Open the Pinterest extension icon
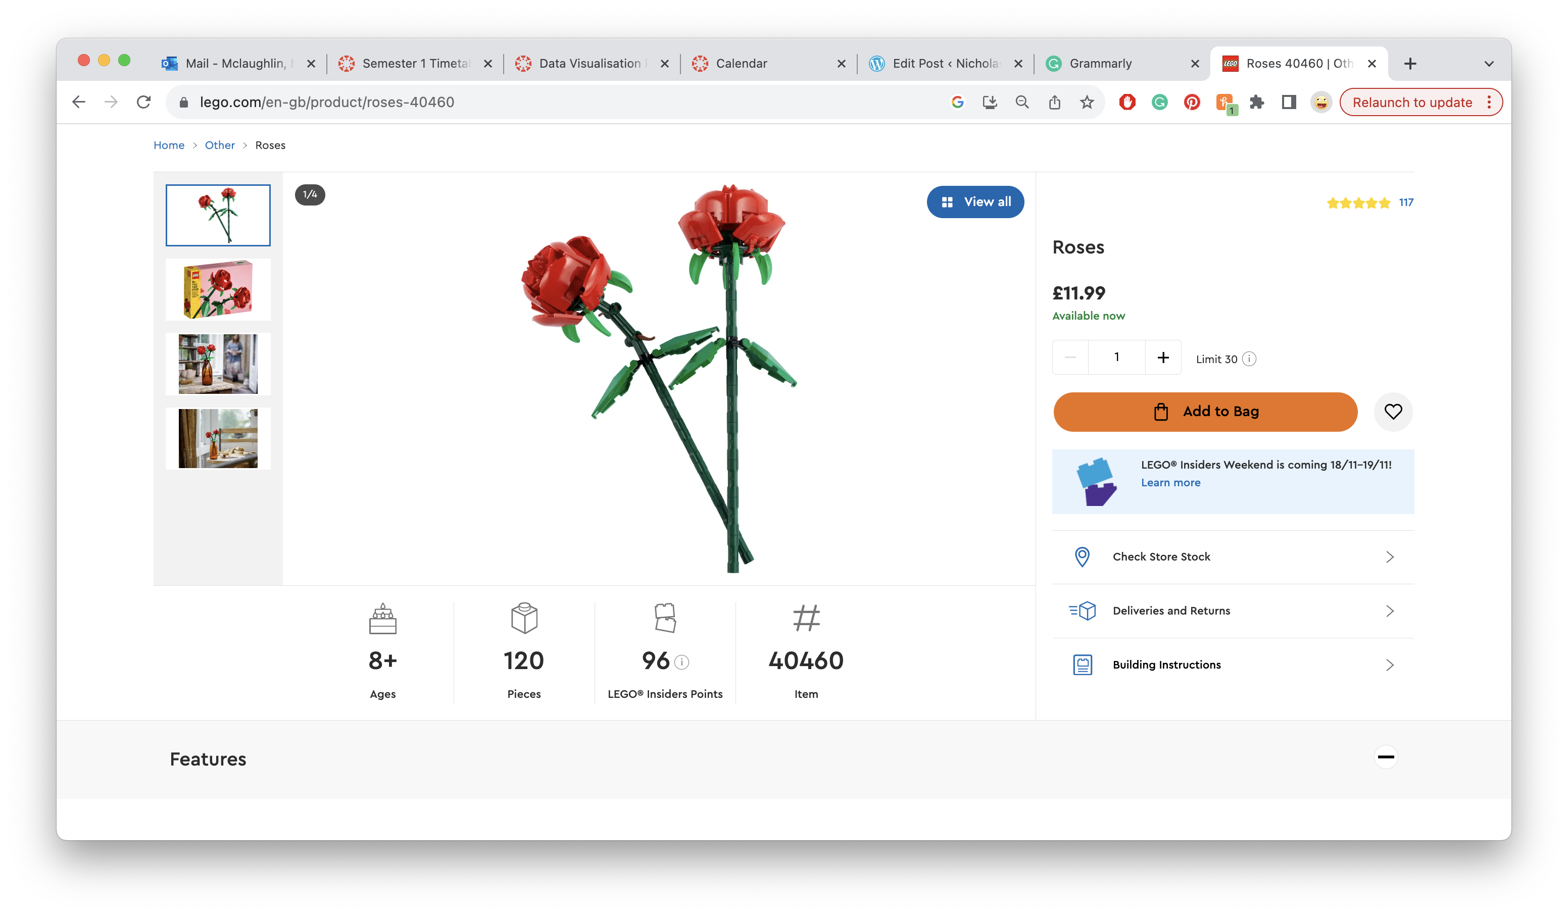1568x915 pixels. point(1192,102)
